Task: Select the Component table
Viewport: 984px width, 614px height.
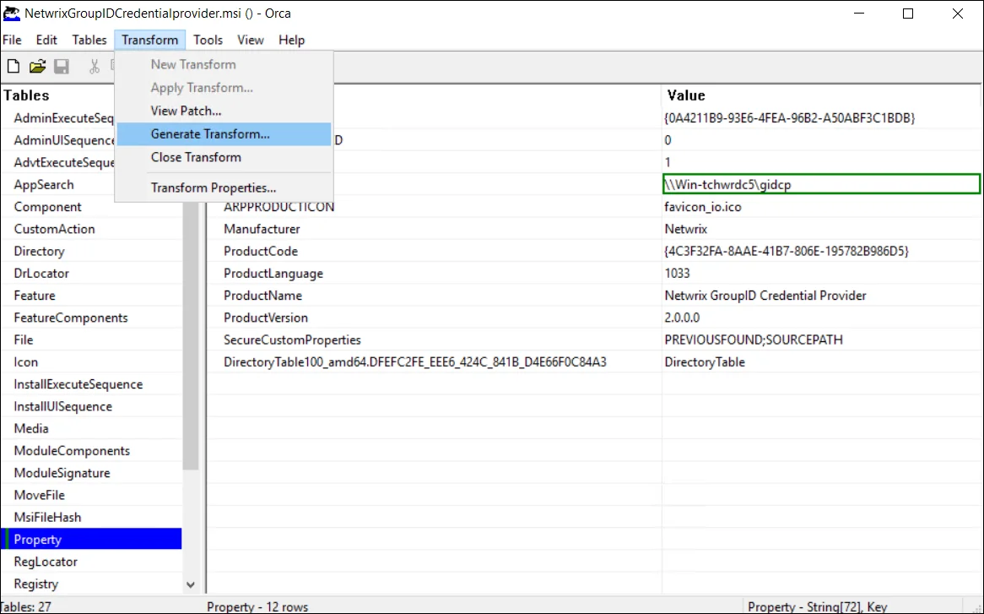Action: click(x=48, y=207)
